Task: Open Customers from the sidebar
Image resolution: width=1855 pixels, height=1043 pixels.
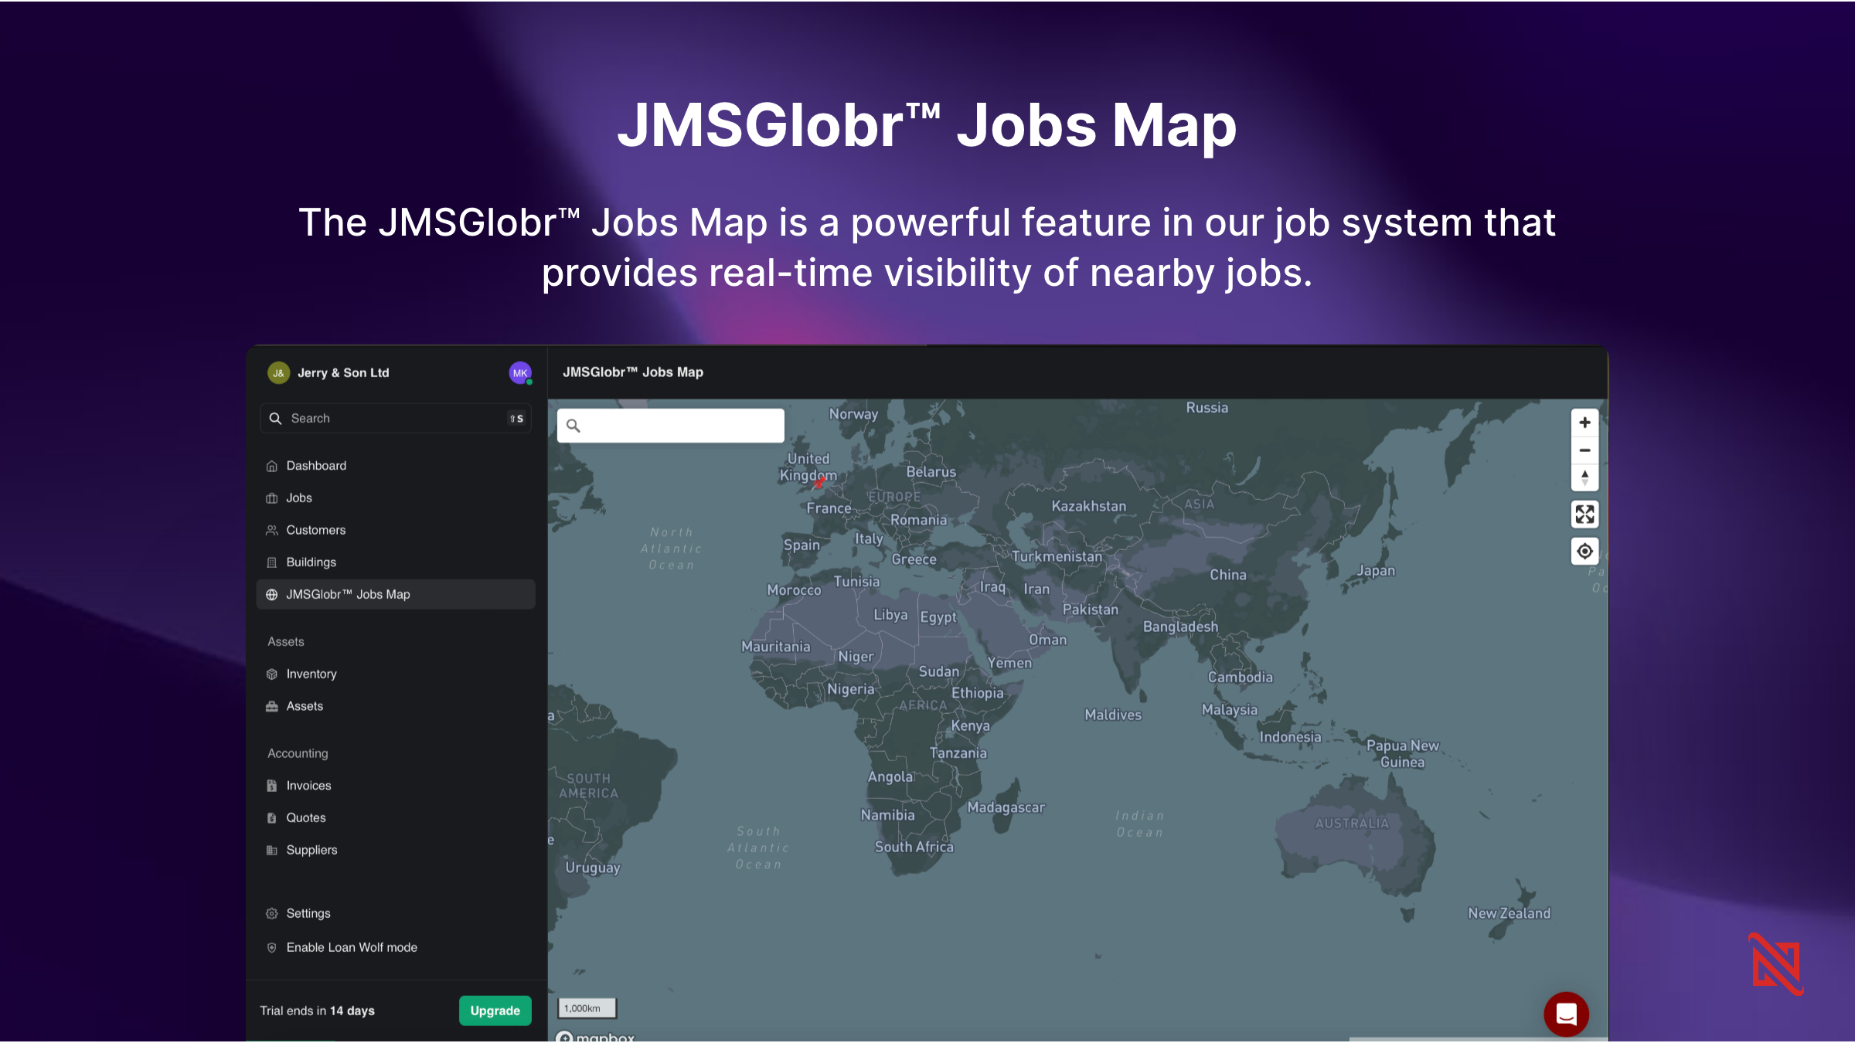Action: pyautogui.click(x=315, y=530)
